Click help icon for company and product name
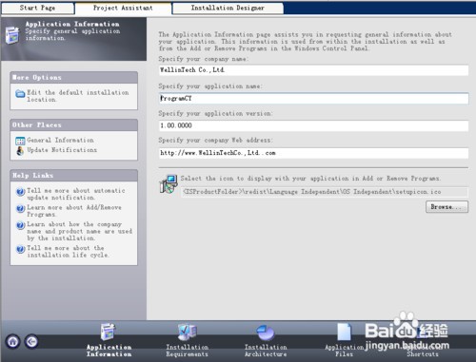Viewport: 476px width, 362px height. 20,225
